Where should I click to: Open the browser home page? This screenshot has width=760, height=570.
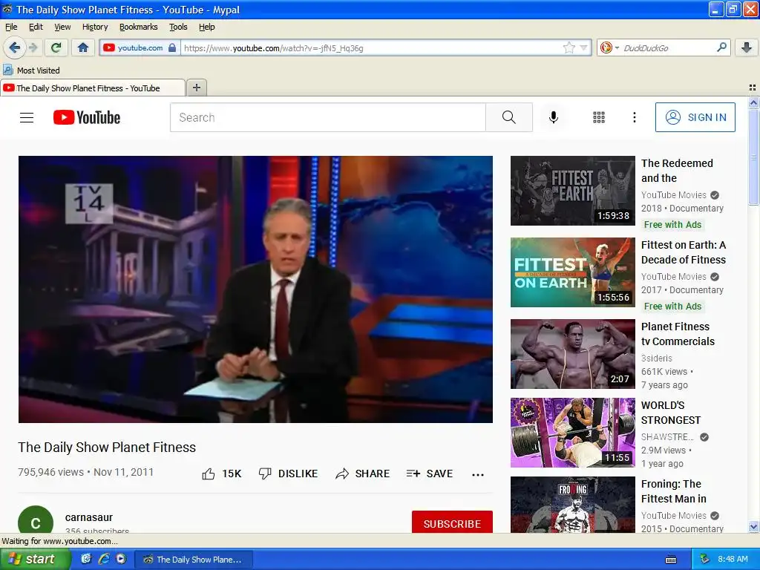point(83,47)
